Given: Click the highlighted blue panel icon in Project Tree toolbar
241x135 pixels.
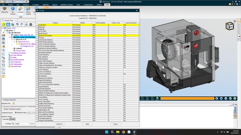Looking at the screenshot, I should click(8, 24).
